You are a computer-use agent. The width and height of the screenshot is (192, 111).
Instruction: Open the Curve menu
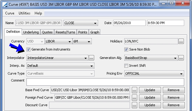click(x=10, y=13)
